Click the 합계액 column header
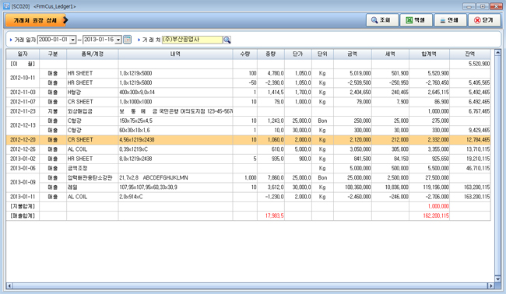The height and width of the screenshot is (294, 506). (429, 54)
